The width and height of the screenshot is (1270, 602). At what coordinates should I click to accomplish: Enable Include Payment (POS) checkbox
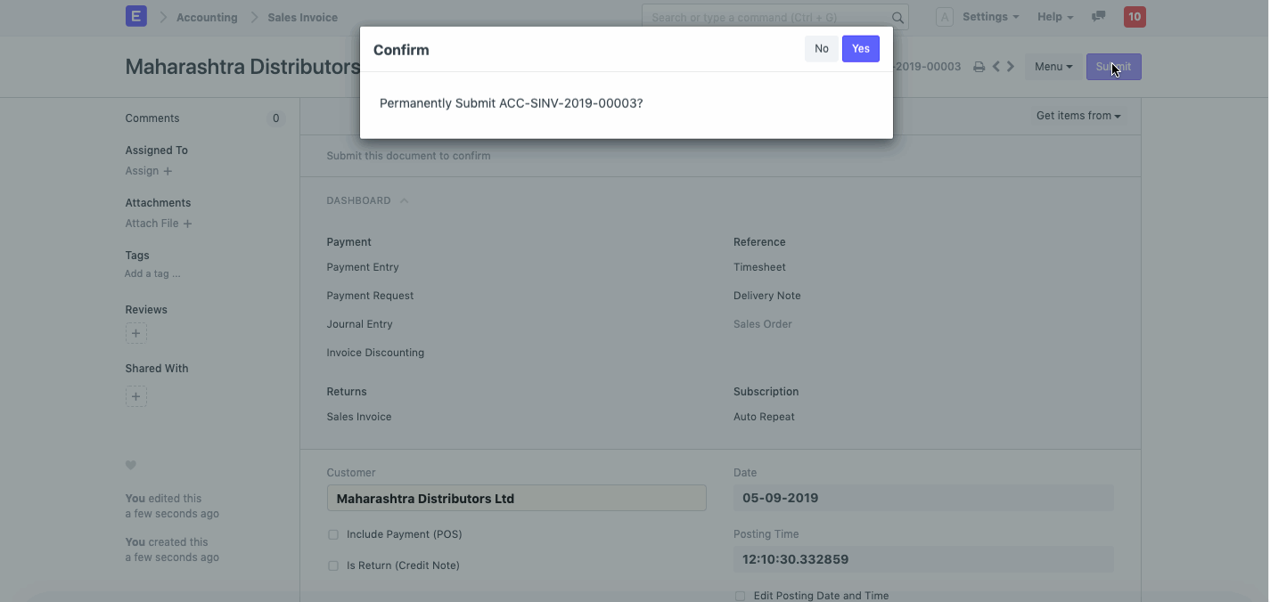tap(333, 535)
